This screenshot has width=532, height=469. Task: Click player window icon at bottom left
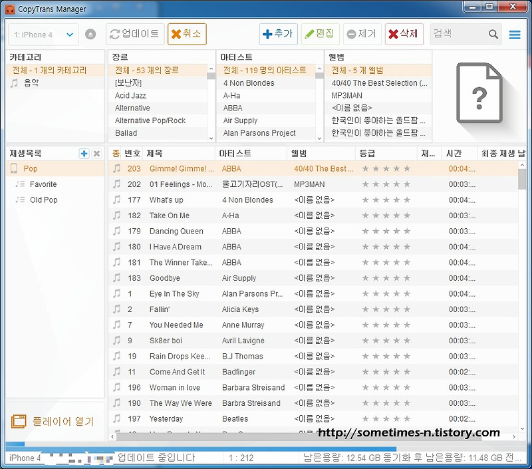click(x=19, y=421)
